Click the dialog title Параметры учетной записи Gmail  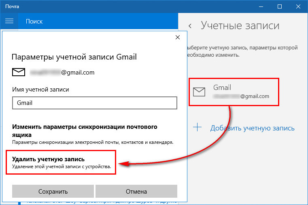coord(74,57)
